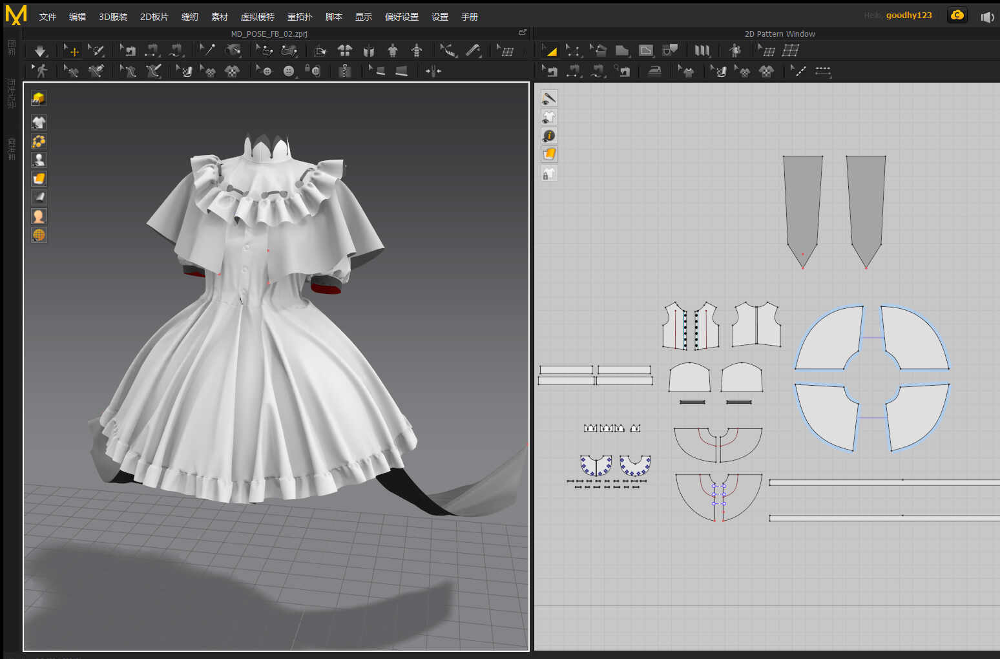This screenshot has height=659, width=1000.
Task: Choose Edit Sewing tool in 3D toolbar
Action: 128,51
